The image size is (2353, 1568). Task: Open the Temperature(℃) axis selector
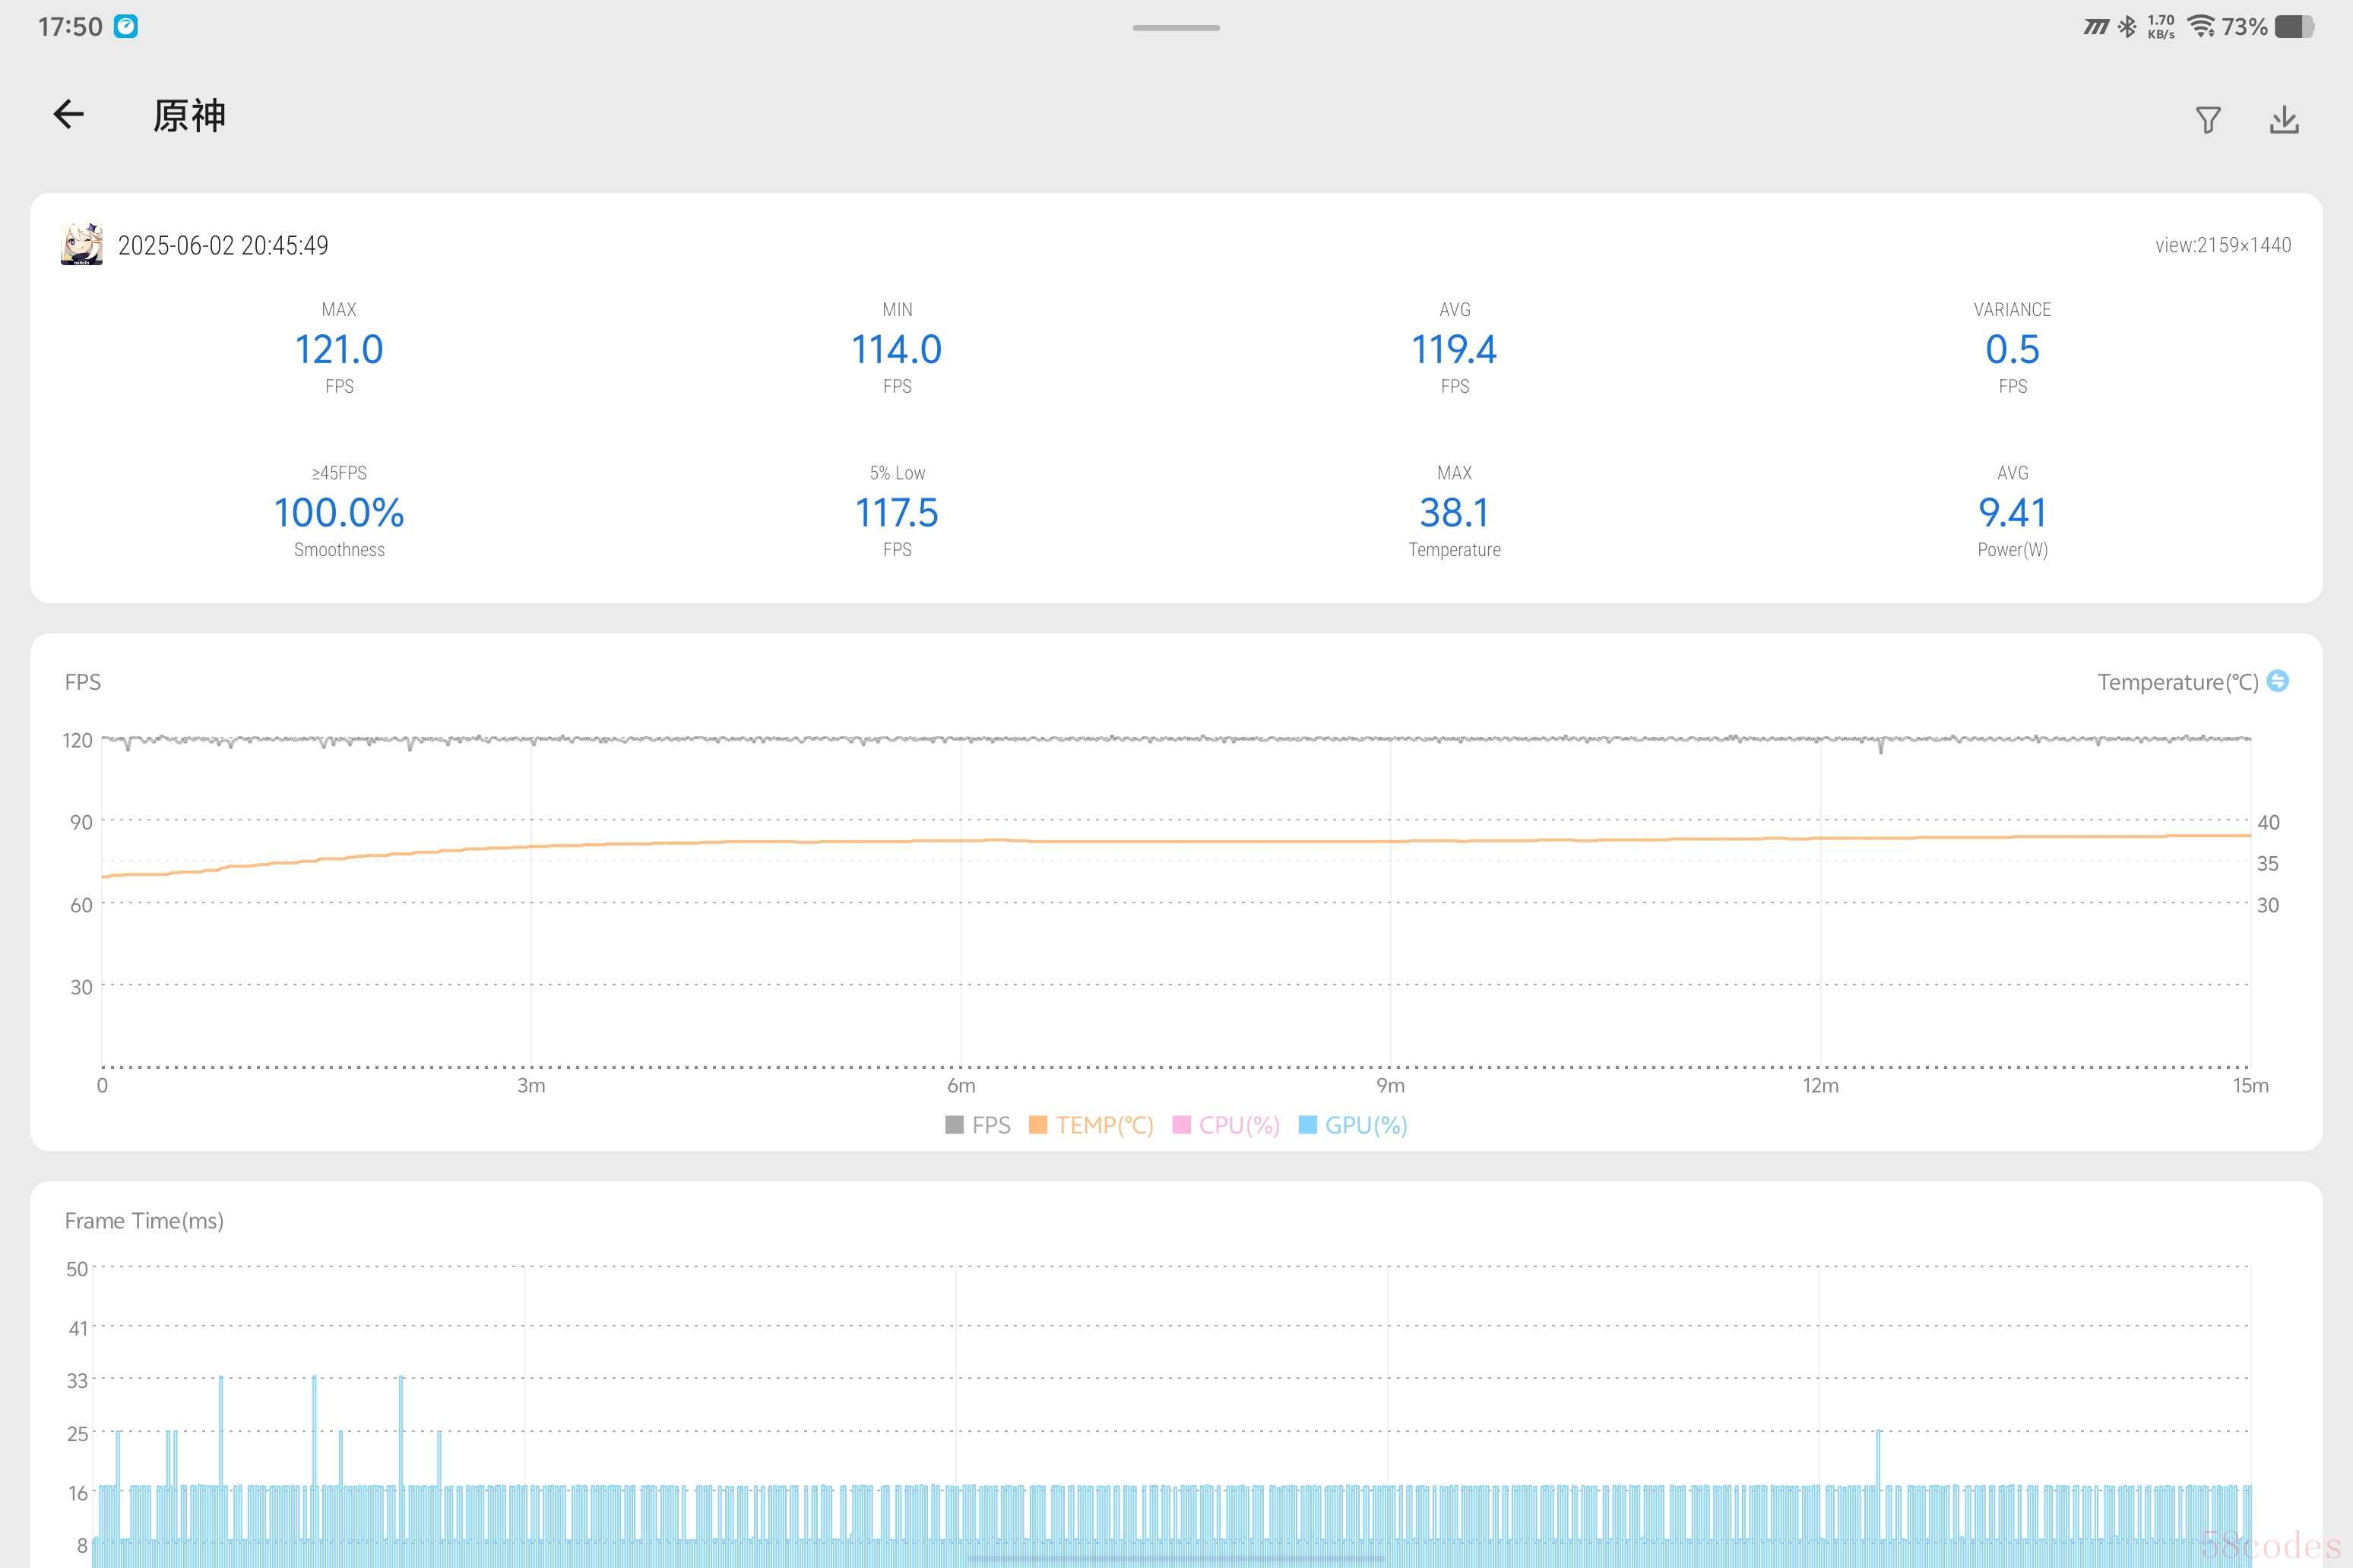[x=2177, y=682]
